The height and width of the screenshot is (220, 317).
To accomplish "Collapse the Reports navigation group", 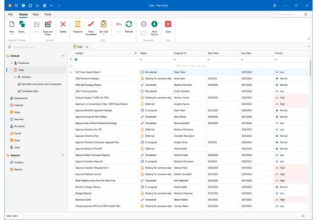I will coord(63,155).
